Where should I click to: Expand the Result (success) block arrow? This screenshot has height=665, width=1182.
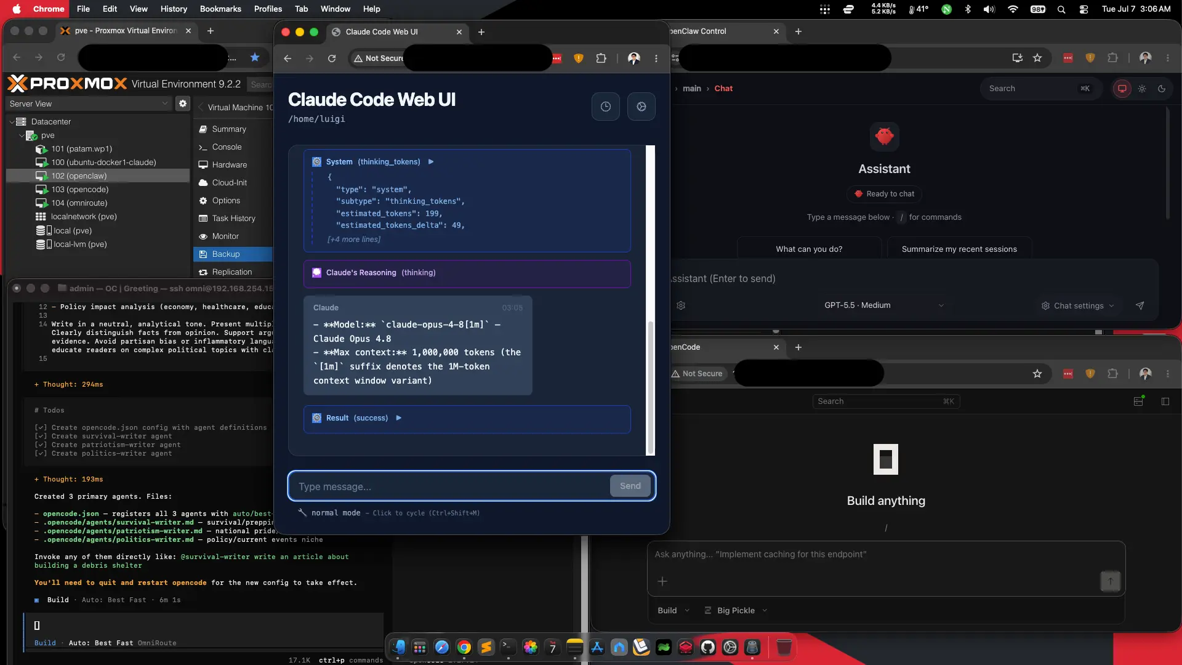[399, 418]
